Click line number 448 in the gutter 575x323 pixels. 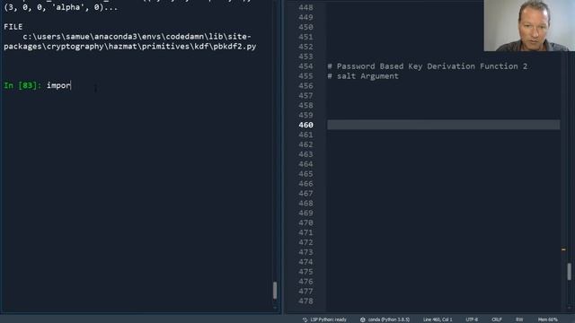pyautogui.click(x=305, y=8)
